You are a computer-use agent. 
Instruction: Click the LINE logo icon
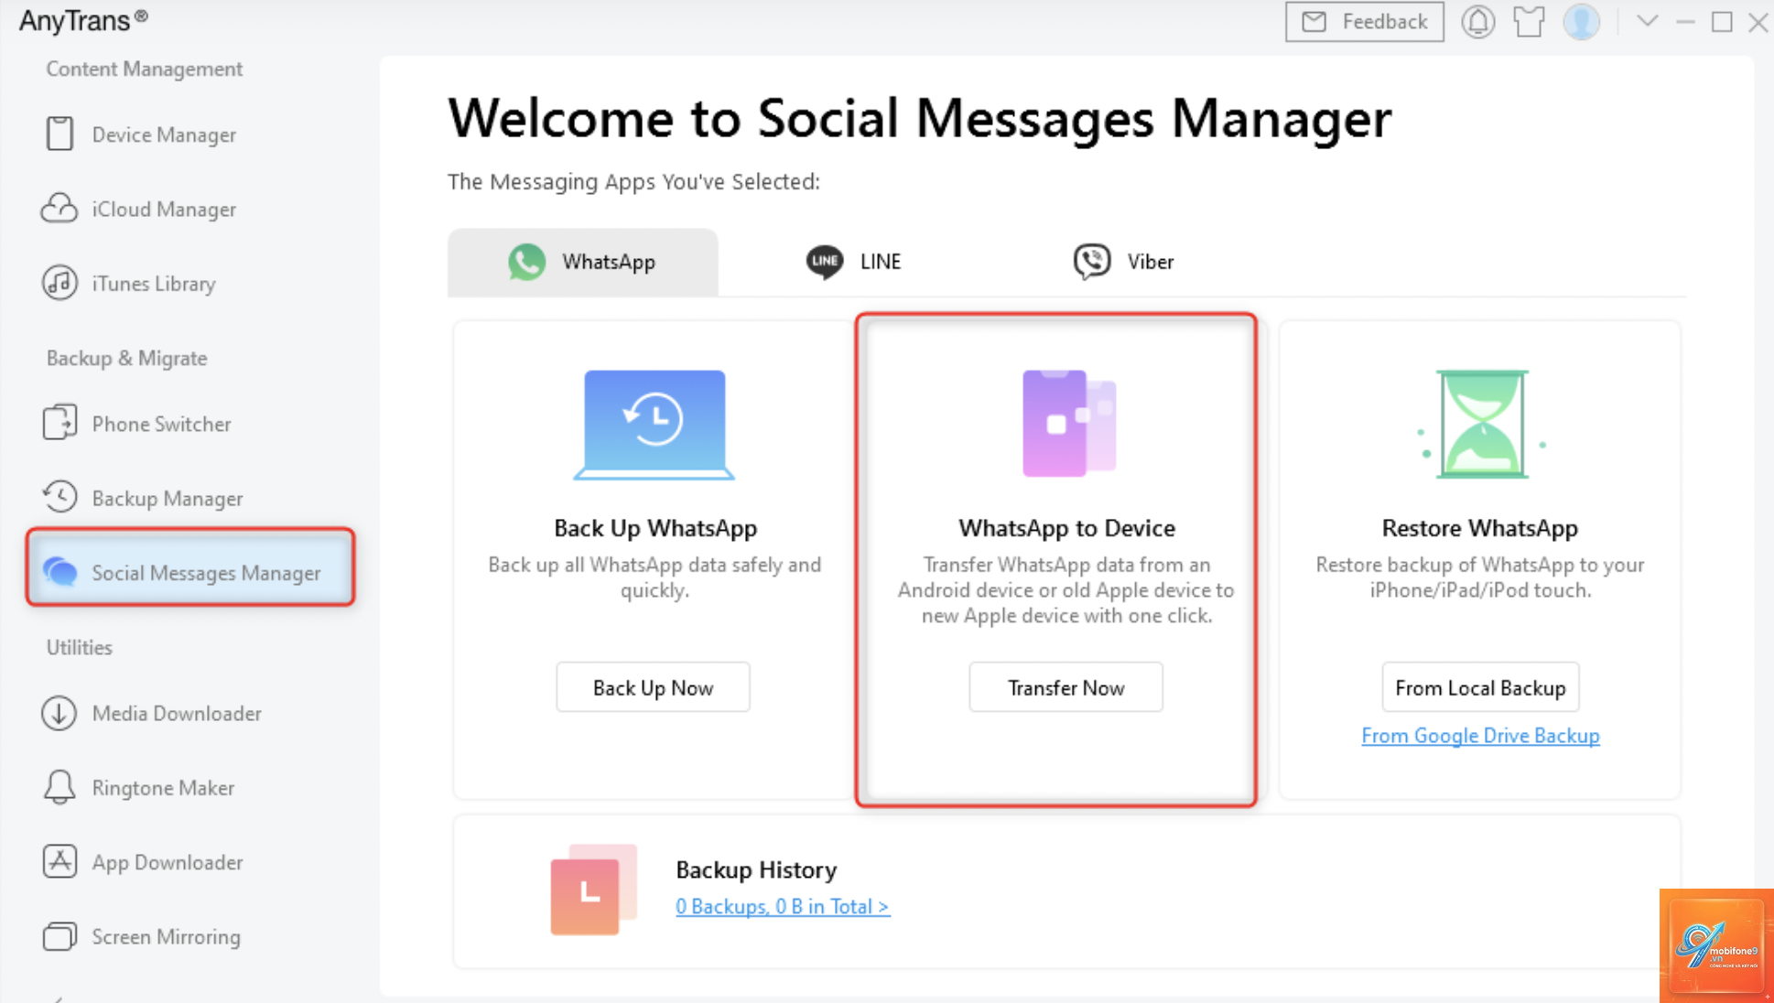coord(825,262)
